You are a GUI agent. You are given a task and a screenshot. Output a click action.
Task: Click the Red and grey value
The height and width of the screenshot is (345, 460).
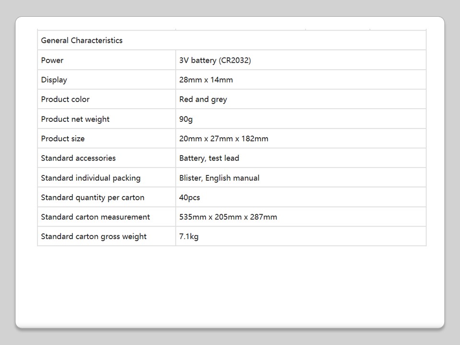[203, 100]
